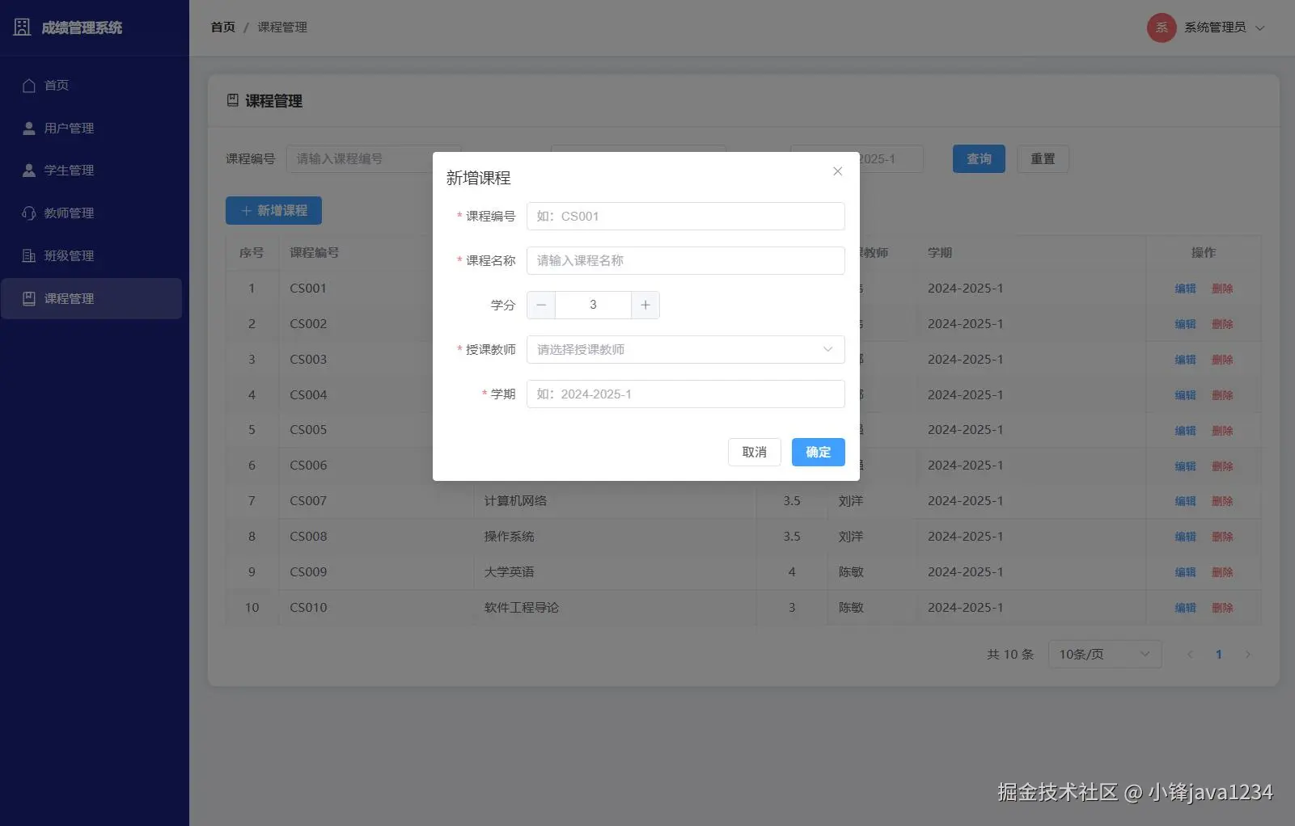This screenshot has height=826, width=1295.
Task: Select the 课程管理 breadcrumb item
Action: [x=281, y=27]
